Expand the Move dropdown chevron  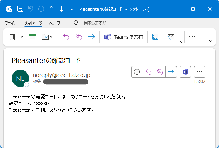point(51,37)
